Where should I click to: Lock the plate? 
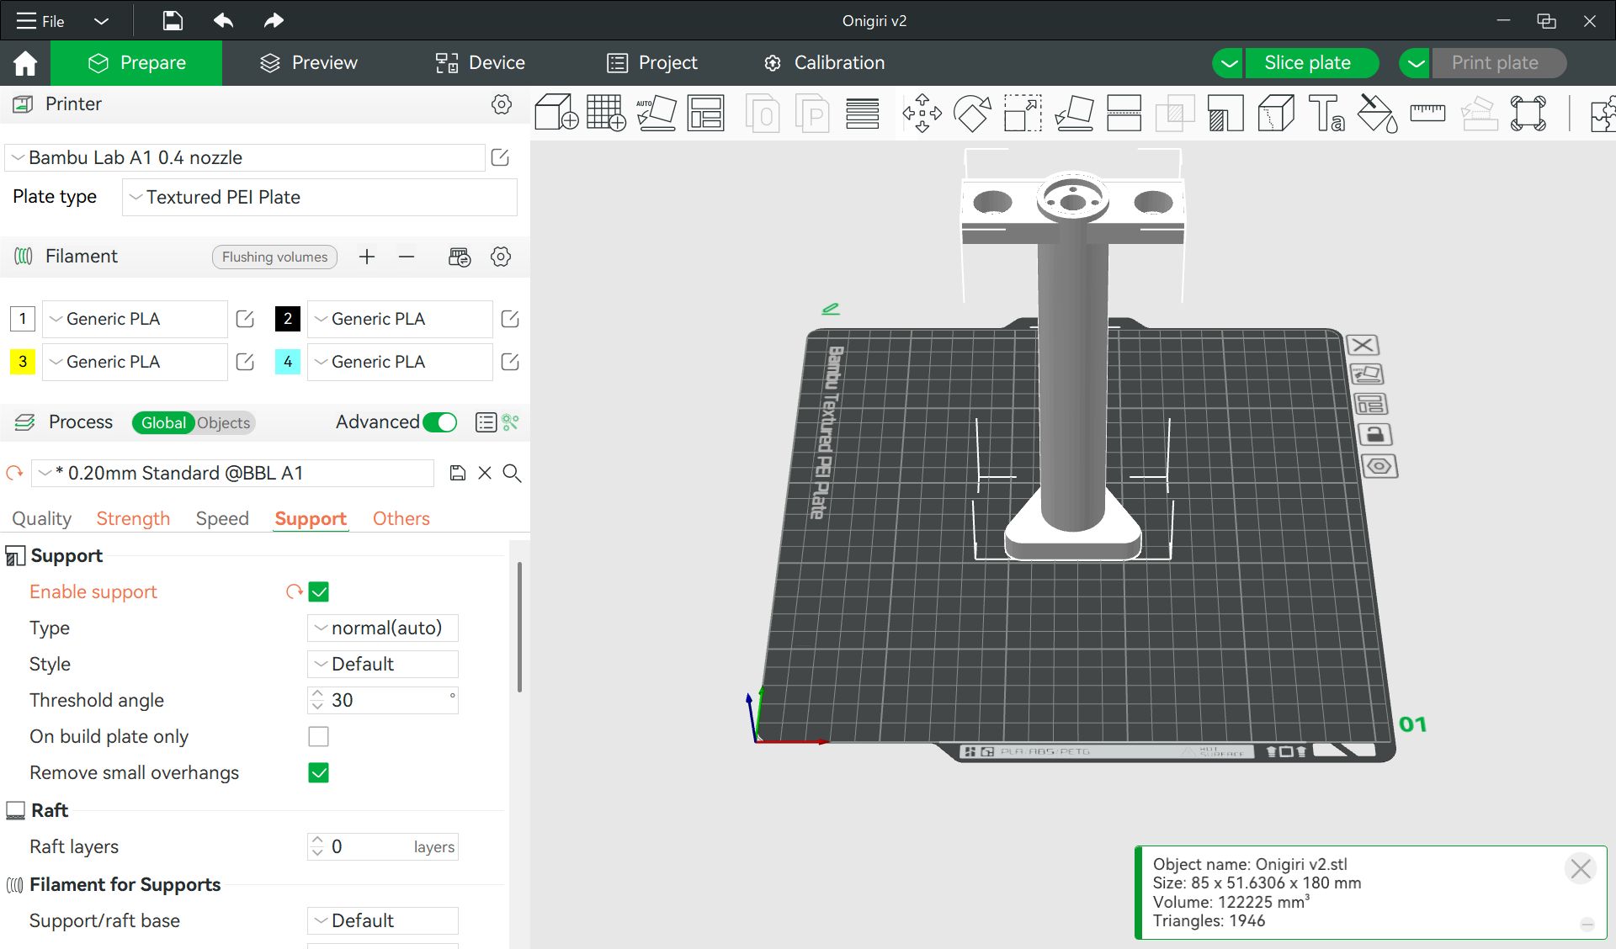tap(1374, 434)
